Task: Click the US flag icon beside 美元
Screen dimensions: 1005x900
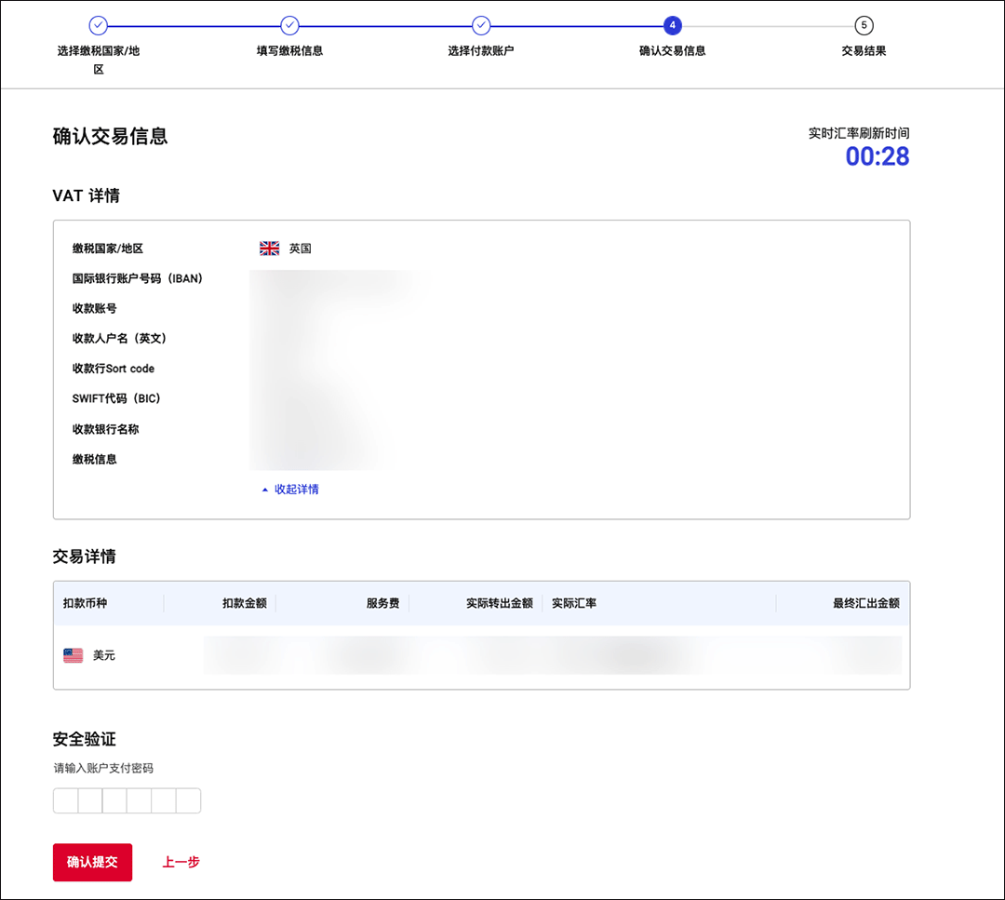Action: coord(74,655)
